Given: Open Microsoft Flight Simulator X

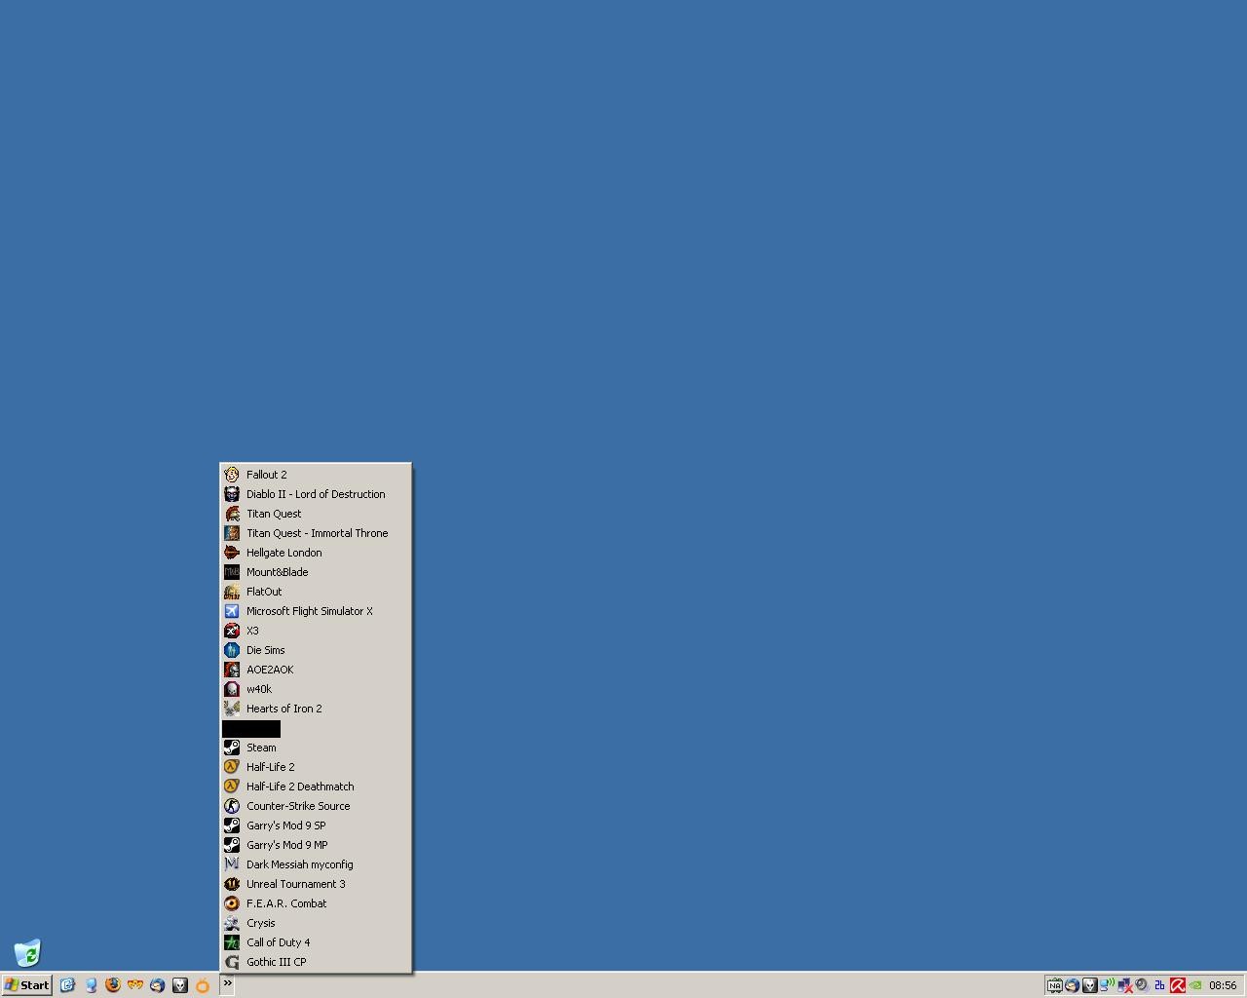Looking at the screenshot, I should (316, 611).
